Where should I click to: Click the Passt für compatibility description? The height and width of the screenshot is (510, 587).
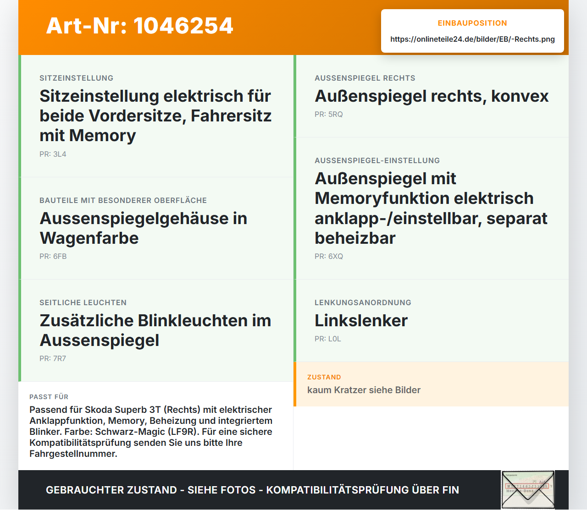[151, 432]
